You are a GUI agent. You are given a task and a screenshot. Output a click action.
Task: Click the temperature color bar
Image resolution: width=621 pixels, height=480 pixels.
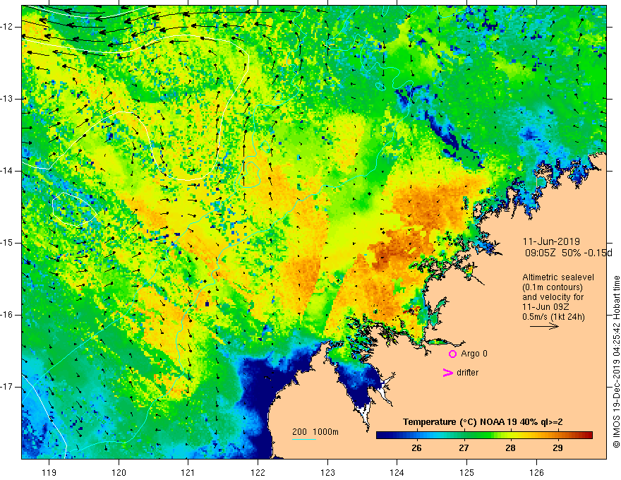484,436
